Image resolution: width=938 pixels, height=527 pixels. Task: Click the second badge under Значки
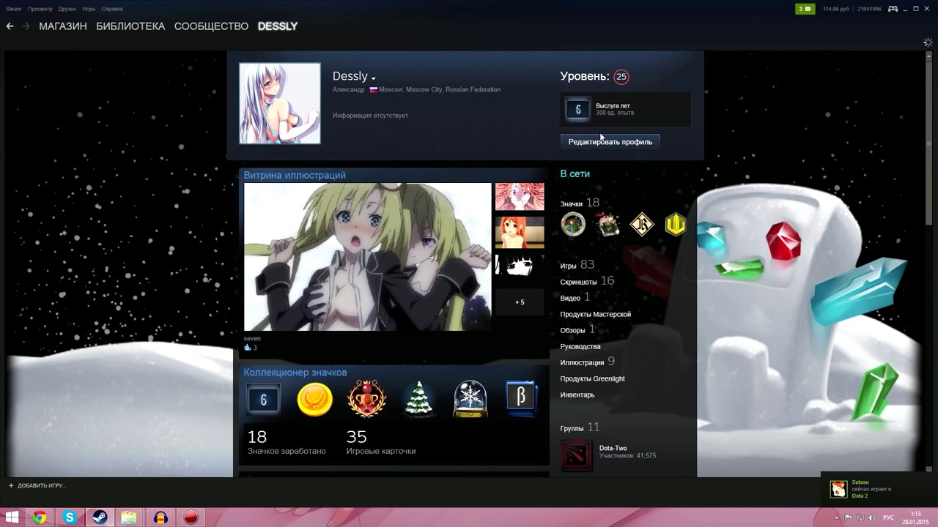tap(608, 224)
